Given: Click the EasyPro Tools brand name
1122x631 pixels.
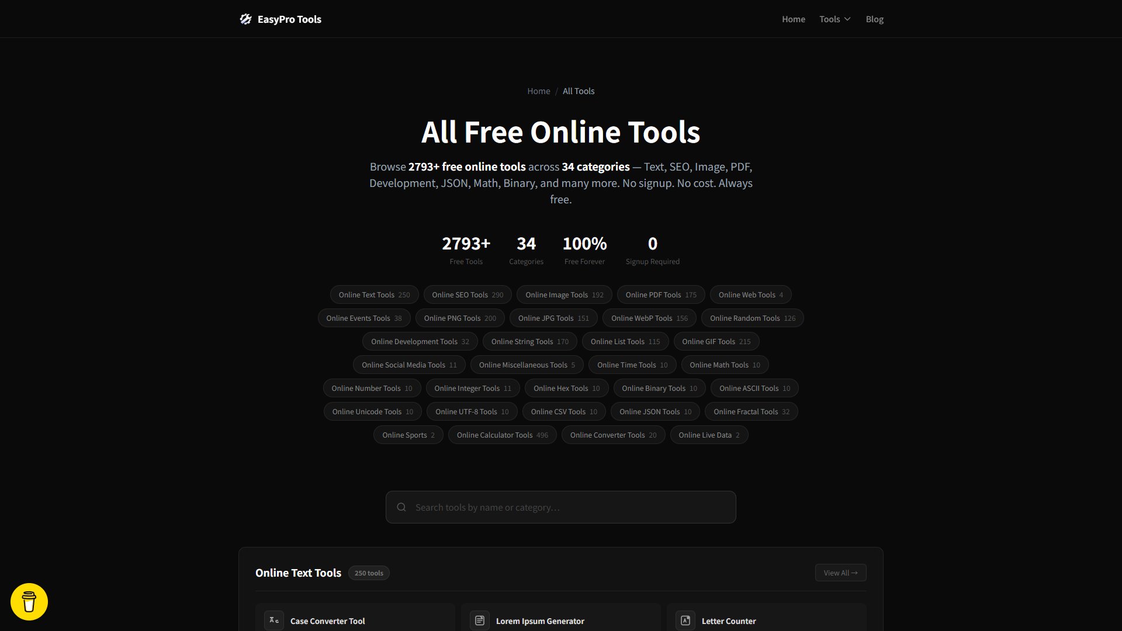Looking at the screenshot, I should click(x=289, y=19).
